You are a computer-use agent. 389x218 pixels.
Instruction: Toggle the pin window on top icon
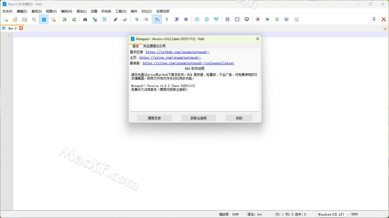coord(374,19)
